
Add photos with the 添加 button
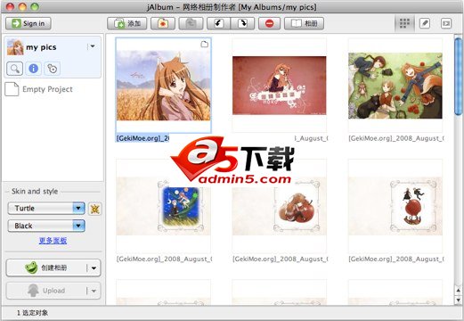126,23
